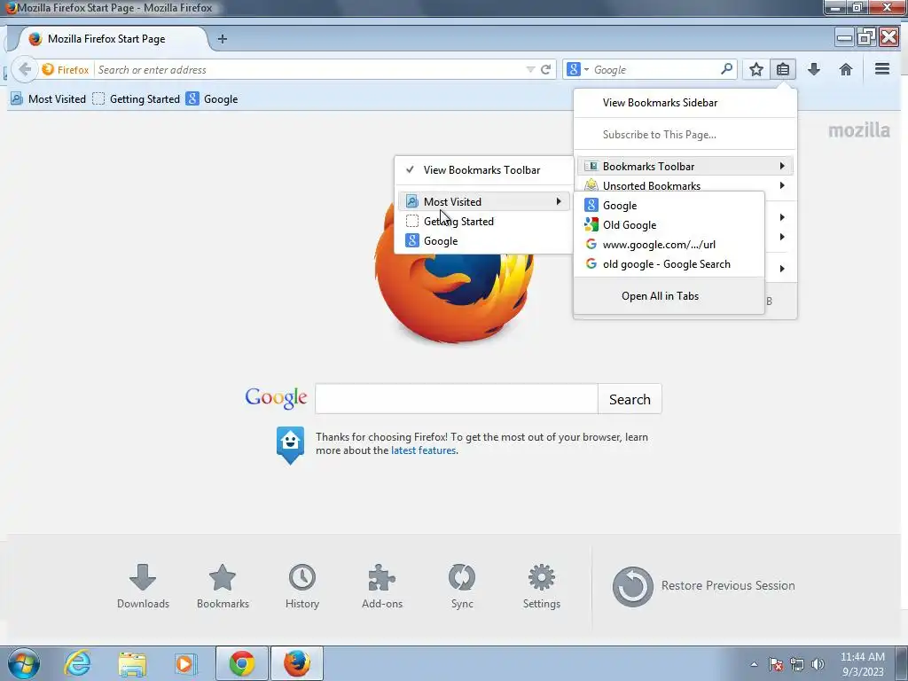
Task: Click the Restore Previous Session circular icon
Action: pos(632,586)
